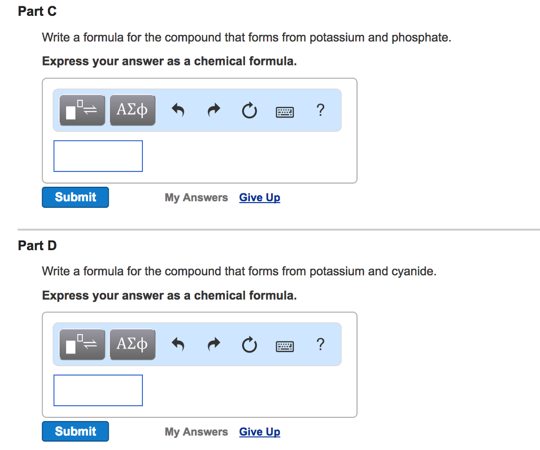Submit the Part D answer
540x450 pixels.
point(75,431)
